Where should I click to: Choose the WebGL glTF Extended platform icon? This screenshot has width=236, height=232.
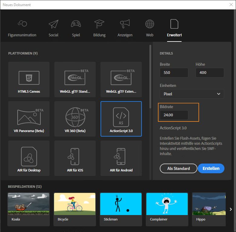(x=123, y=78)
